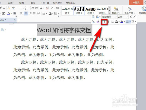This screenshot has height=110, width=146.
Task: Click the ribbon font color A swatch
Action: point(9,13)
